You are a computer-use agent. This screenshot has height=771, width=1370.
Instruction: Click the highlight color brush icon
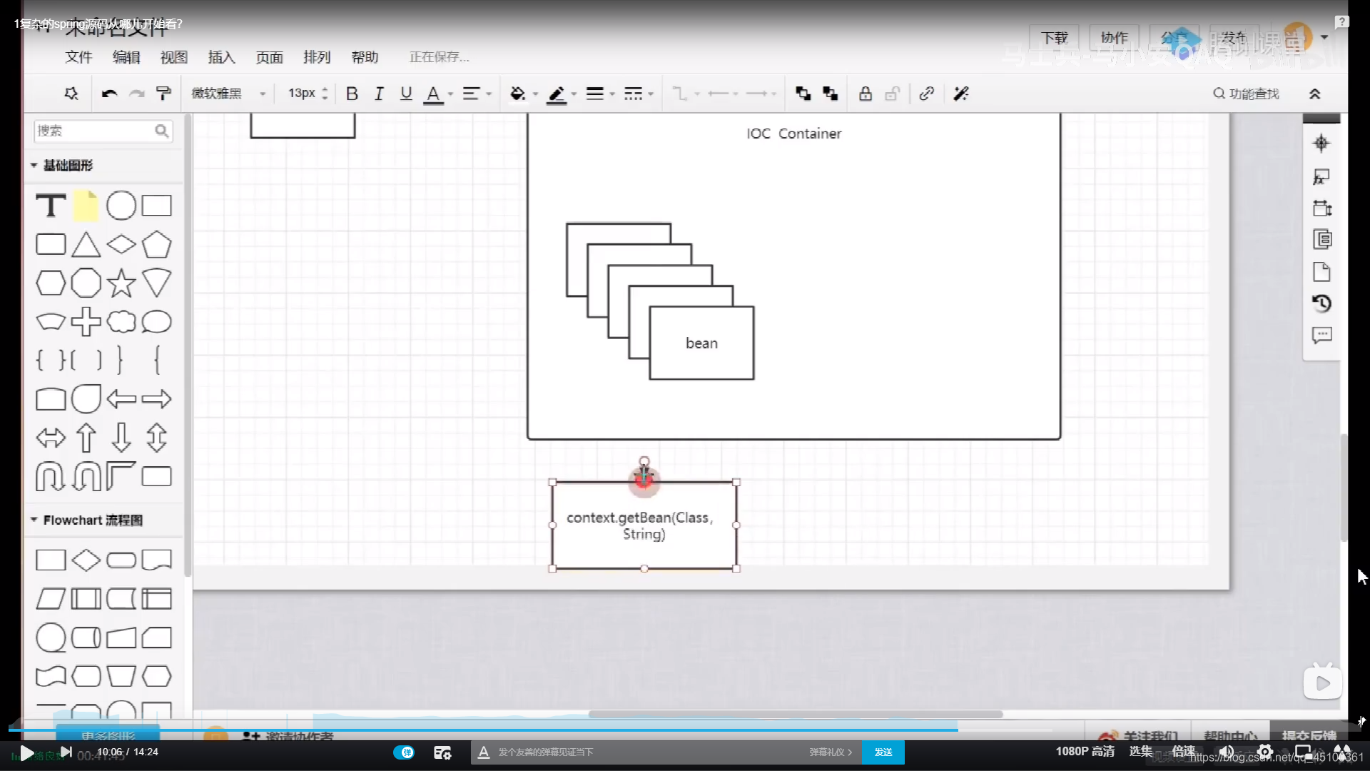click(556, 94)
